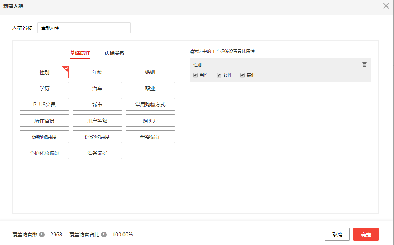Choose the 酒类偏好 tag

point(97,153)
